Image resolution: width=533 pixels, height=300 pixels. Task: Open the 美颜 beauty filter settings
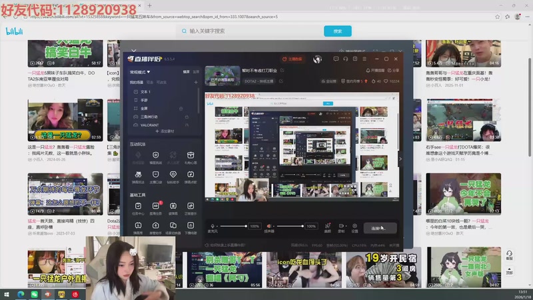coord(327,227)
